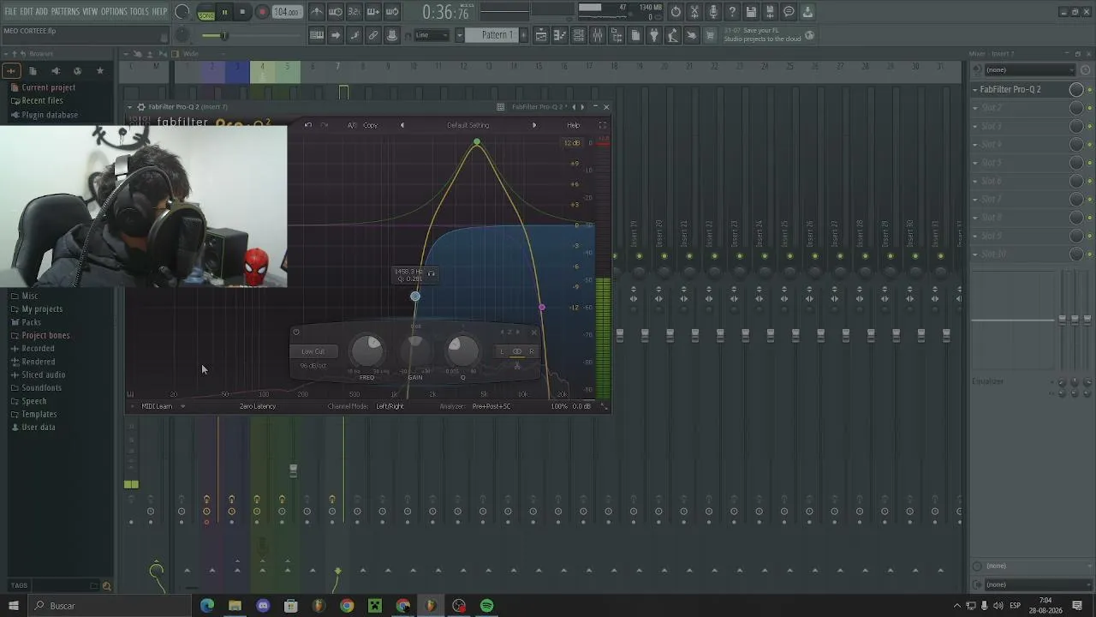Toggle the metronome icon
This screenshot has width=1096, height=617.
(x=317, y=12)
